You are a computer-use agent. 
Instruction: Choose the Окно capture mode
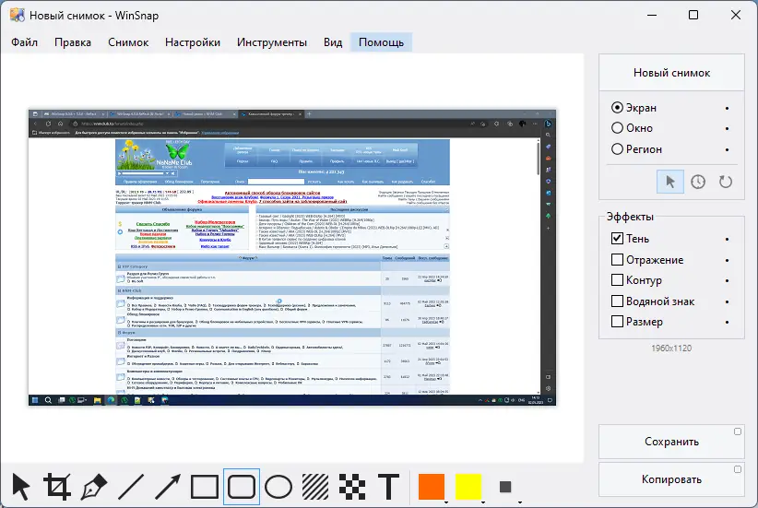coord(632,128)
